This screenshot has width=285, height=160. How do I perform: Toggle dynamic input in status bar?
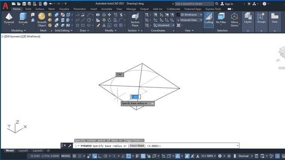(94, 156)
